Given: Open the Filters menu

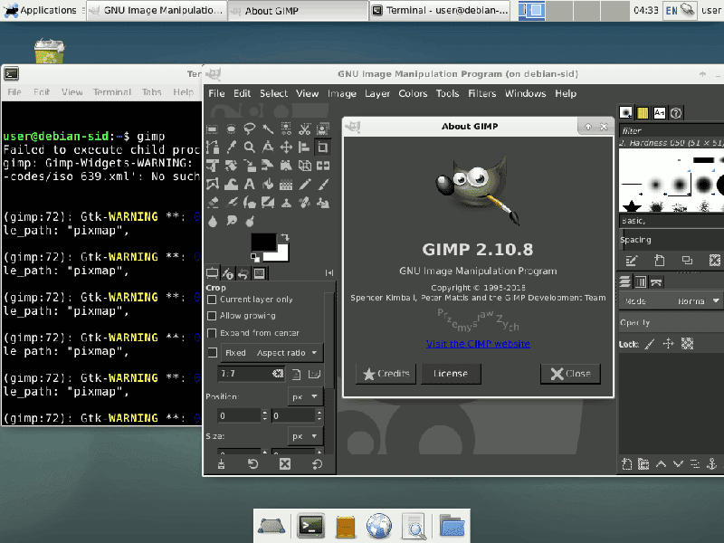Looking at the screenshot, I should point(481,93).
